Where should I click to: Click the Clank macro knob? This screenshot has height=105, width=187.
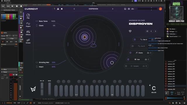37,25
